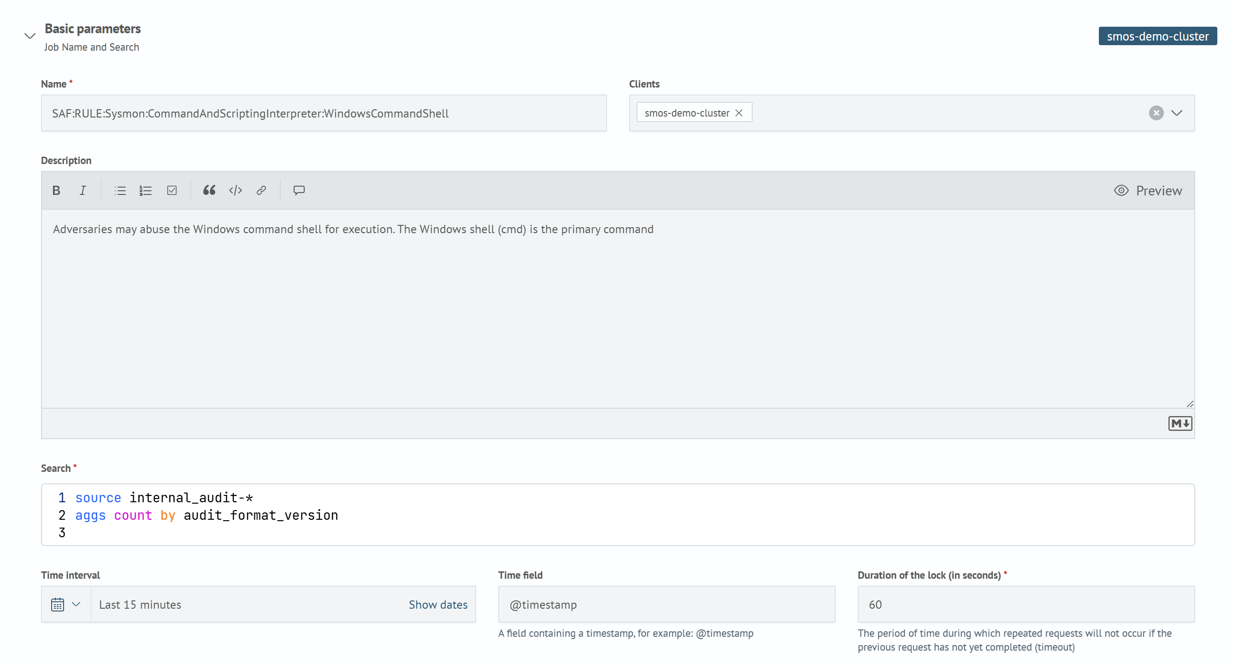Click the smos-demo-cluster badge
The height and width of the screenshot is (664, 1233).
point(1157,36)
